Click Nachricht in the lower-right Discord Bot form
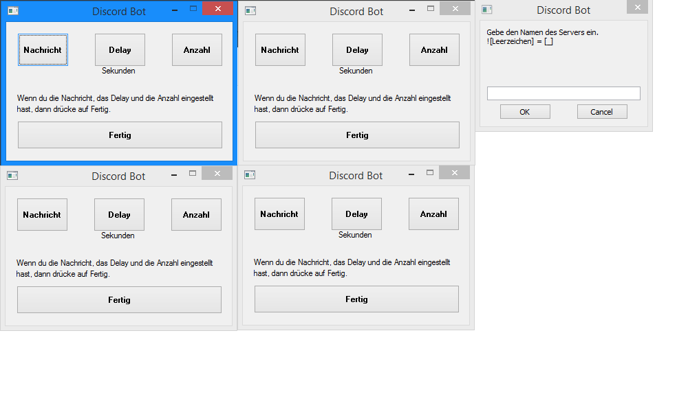 tap(279, 214)
